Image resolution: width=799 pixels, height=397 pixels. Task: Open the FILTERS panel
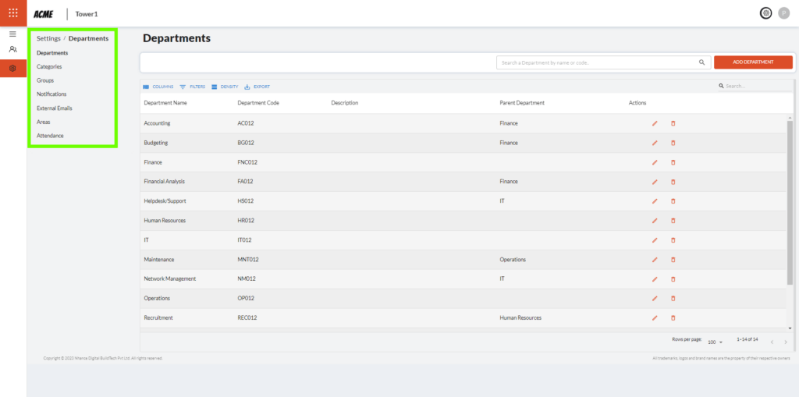point(193,87)
